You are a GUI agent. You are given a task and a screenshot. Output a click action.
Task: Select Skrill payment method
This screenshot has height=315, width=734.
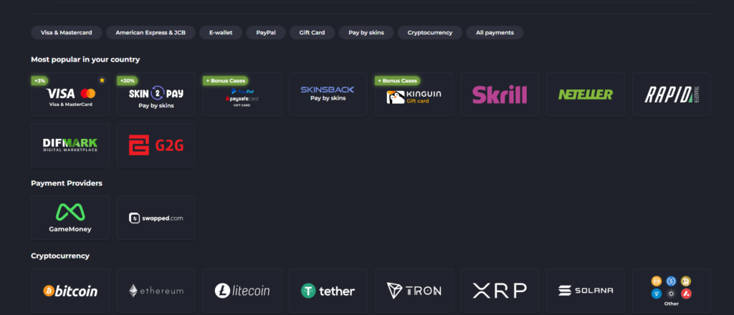(500, 94)
